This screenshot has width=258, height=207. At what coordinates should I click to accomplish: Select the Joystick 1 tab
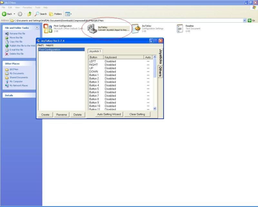(95, 51)
